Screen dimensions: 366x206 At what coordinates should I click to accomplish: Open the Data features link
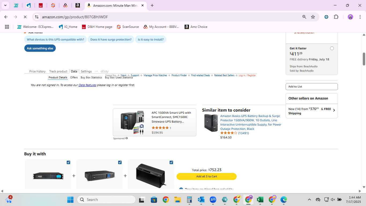tap(87, 85)
